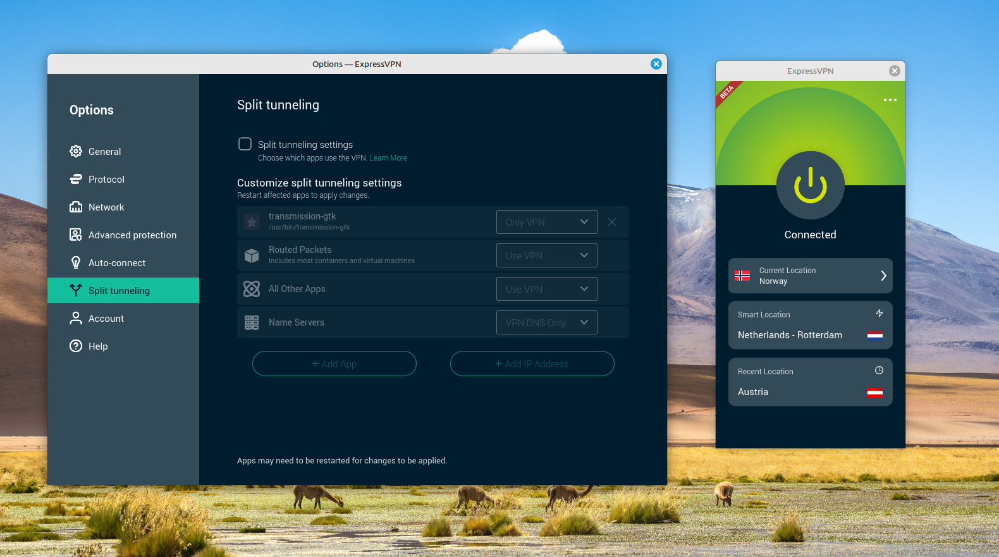Click the Netherlands flag icon

(875, 335)
